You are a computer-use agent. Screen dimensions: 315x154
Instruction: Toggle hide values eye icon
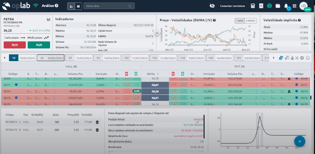click(212, 6)
